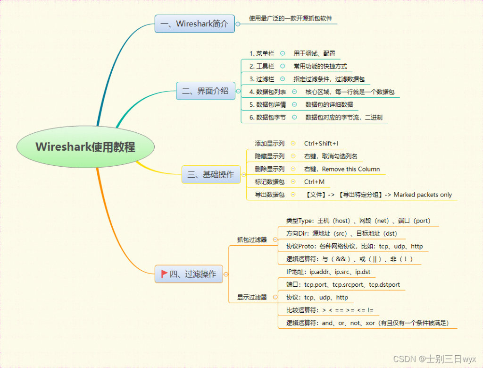Viewport: 483px width, 368px height.
Task: Select the central Wireshark使用教程 topic
Action: pos(85,147)
